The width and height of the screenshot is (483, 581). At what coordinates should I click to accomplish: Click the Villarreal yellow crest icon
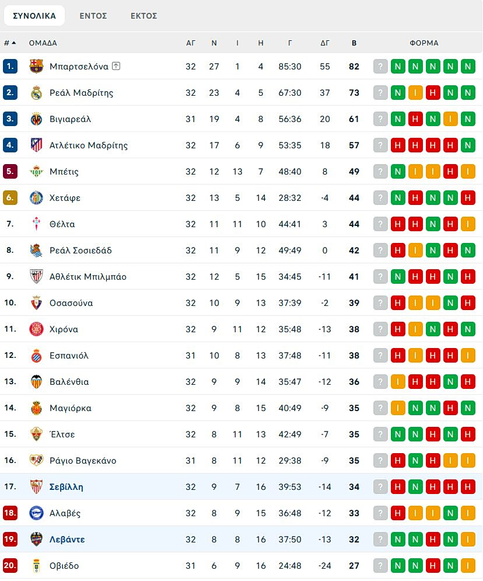click(36, 119)
